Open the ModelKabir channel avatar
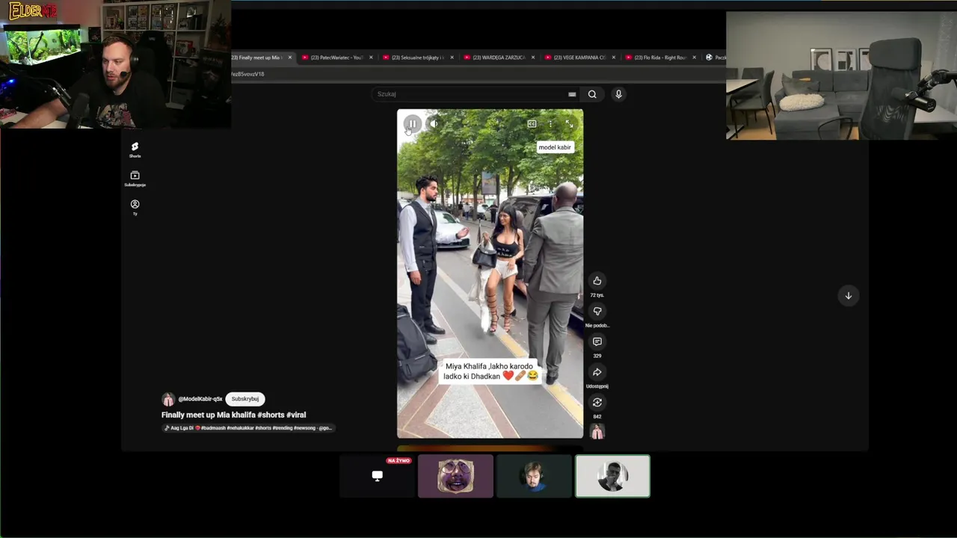 click(168, 399)
